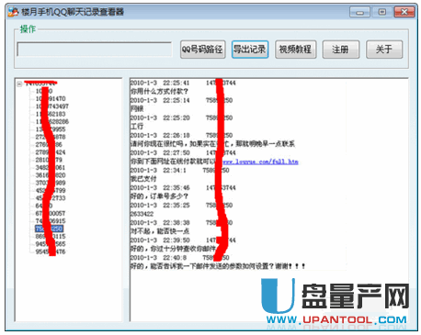
Task: Select tree item ending in 2733
Action: [x=51, y=198]
